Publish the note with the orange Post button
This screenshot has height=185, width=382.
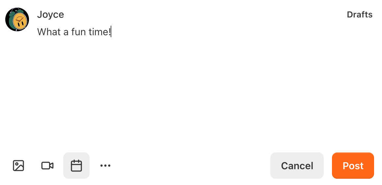point(353,166)
